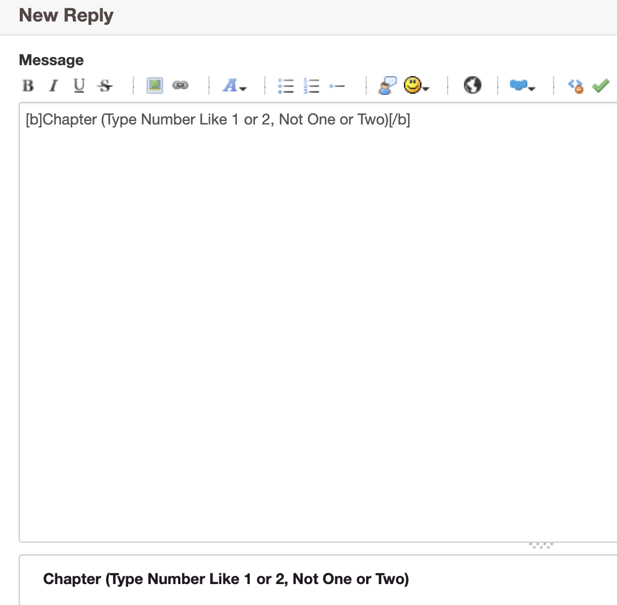Open the blue shape dropdown menu

tap(522, 86)
